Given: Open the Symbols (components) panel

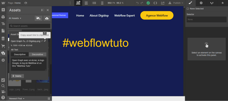Looking at the screenshot, I should (x=3, y=17).
